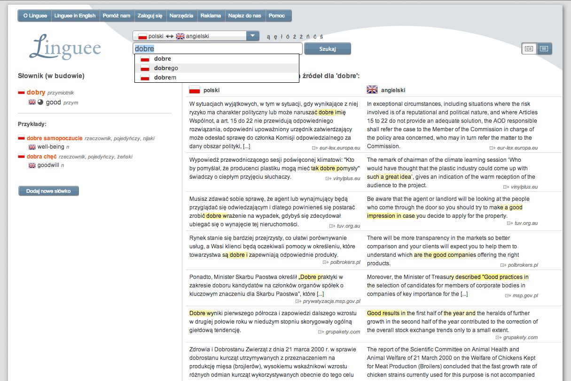Screen dimensions: 571x381
Task: Expand the polski–angielski language dropdown arrow
Action: coord(253,36)
